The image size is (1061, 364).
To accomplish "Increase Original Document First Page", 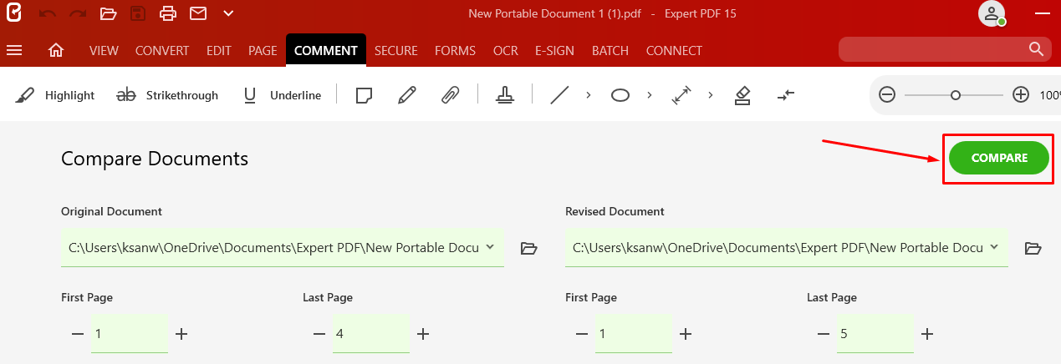I will click(x=181, y=334).
